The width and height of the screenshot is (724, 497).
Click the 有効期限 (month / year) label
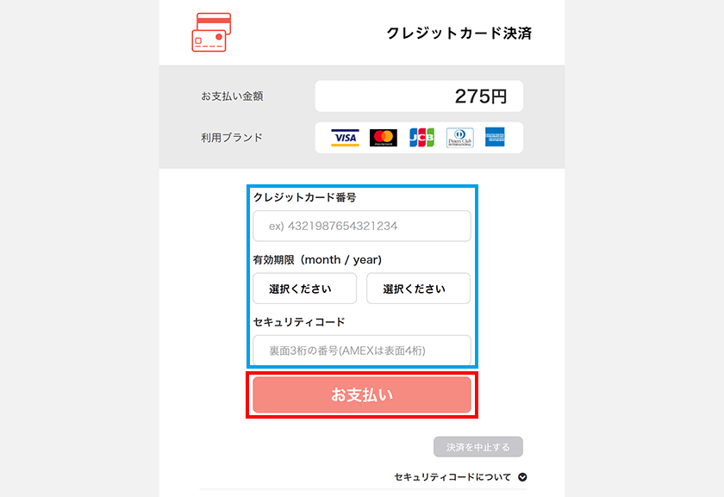tap(318, 260)
